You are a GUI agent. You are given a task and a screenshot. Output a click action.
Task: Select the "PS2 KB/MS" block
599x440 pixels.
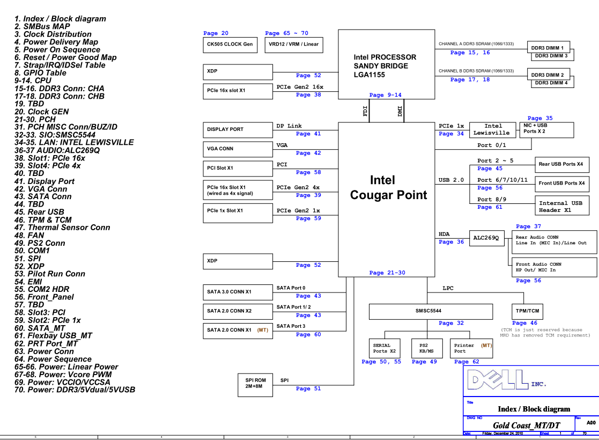[x=427, y=348]
